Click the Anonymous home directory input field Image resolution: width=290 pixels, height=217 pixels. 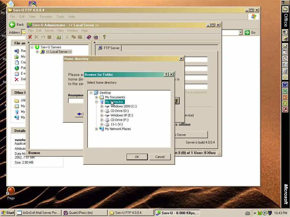click(76, 101)
